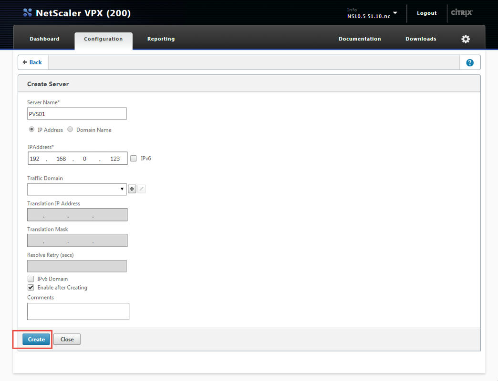Click the Translation Mask field
Viewport: 498px width, 381px height.
pyautogui.click(x=77, y=241)
